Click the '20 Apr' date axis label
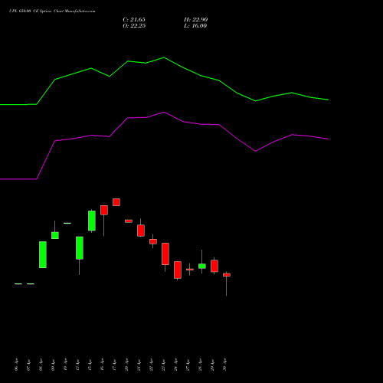The height and width of the screenshot is (383, 383). [126, 365]
